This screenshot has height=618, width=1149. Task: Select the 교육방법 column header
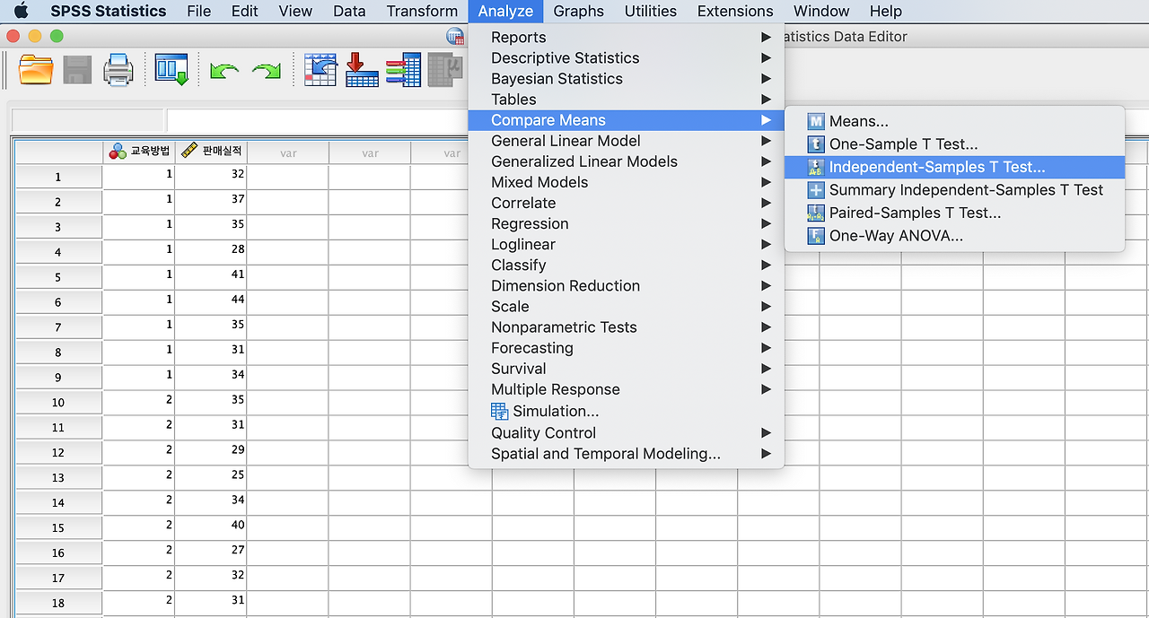coord(139,152)
